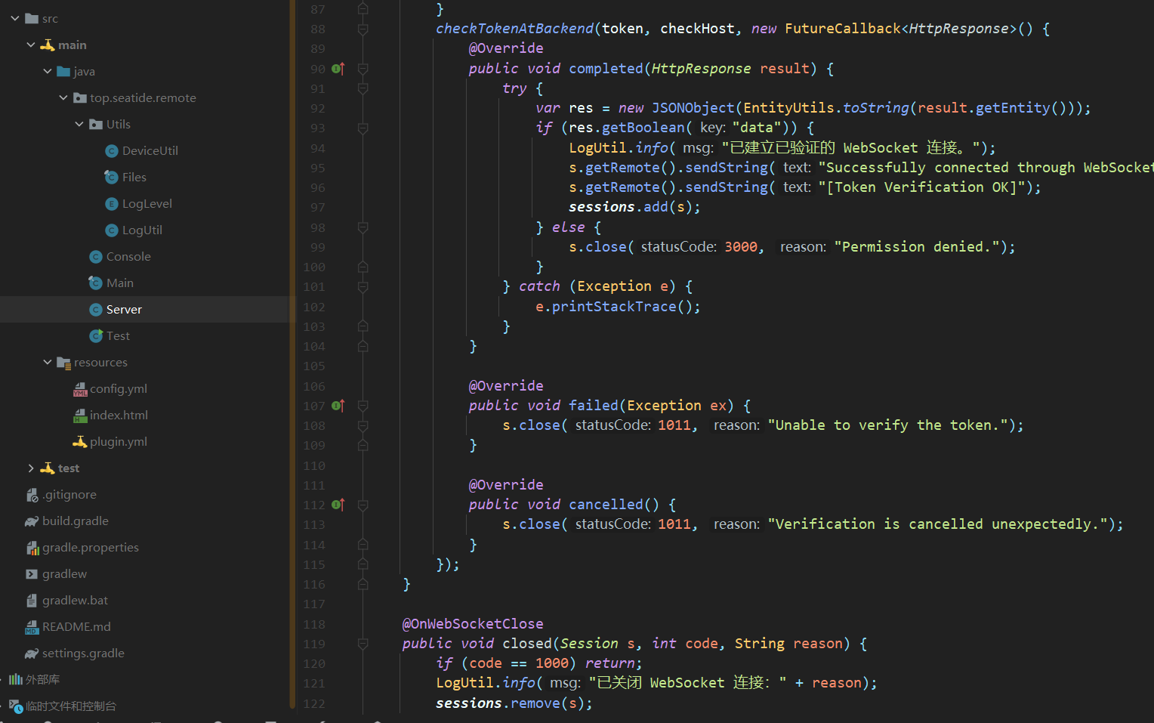Select the Main class in the project tree
Screen dimensions: 1154x723
coord(121,283)
